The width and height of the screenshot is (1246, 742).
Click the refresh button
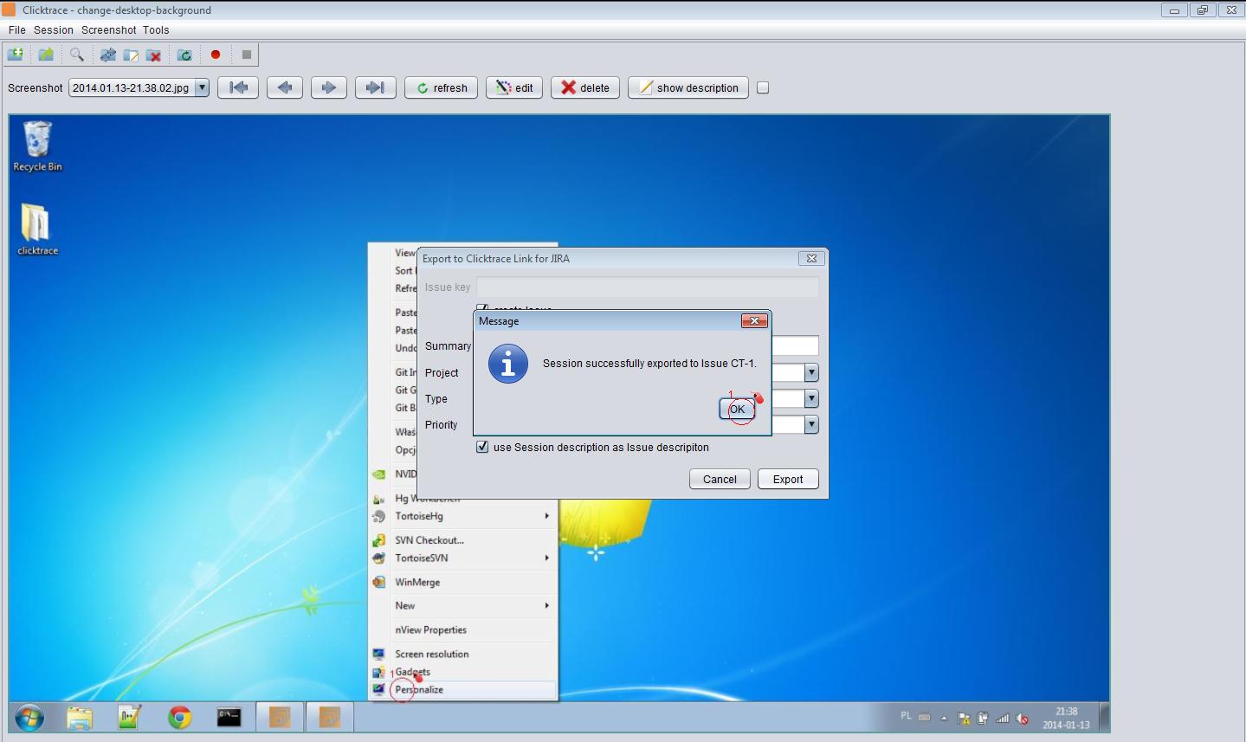pyautogui.click(x=441, y=87)
